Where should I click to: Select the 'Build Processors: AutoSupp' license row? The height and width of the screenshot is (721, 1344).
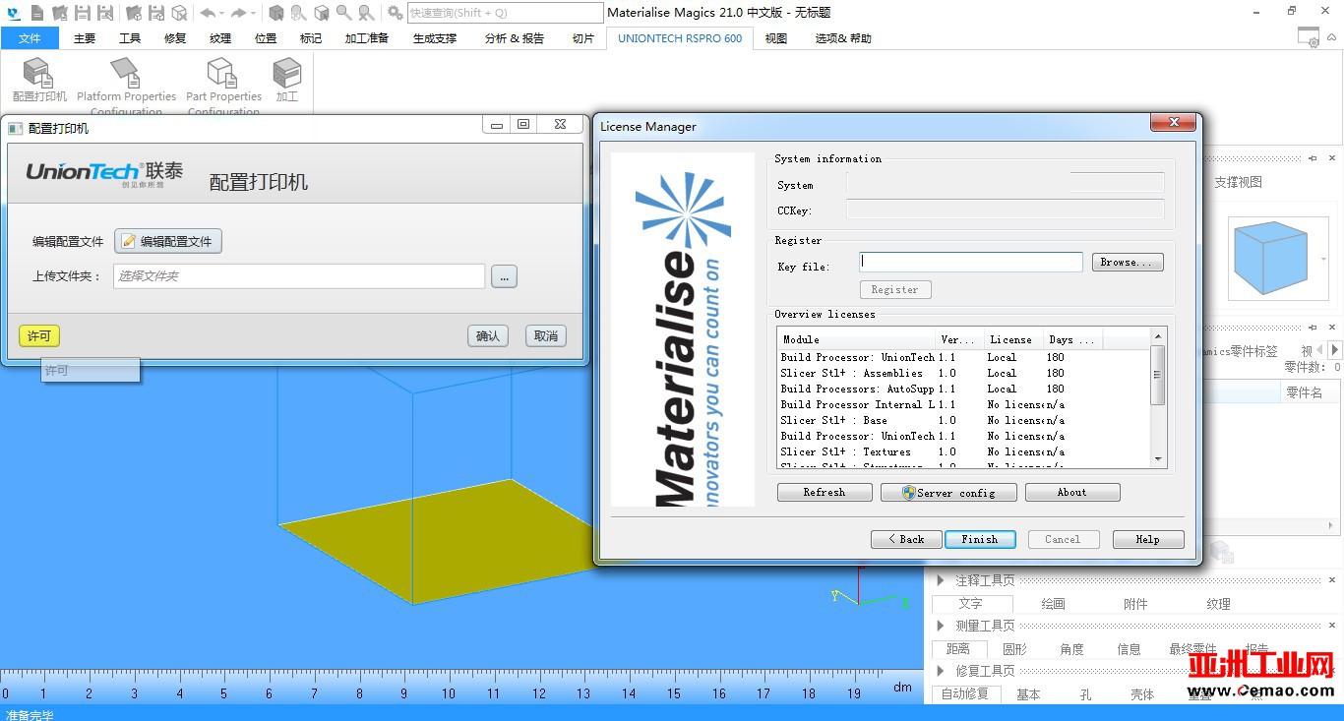point(963,389)
